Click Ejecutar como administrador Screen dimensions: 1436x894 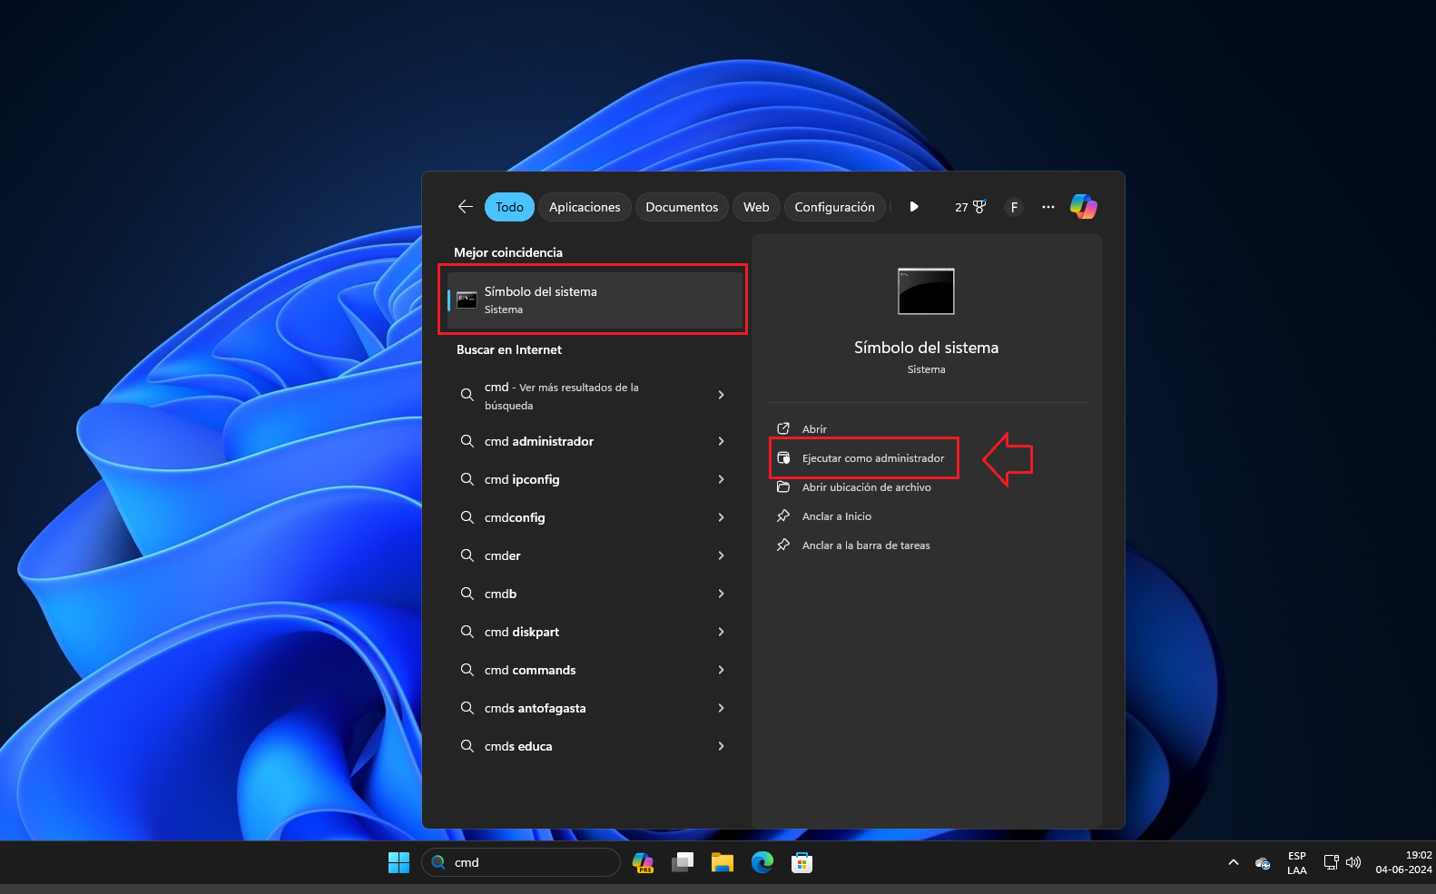[x=872, y=458]
